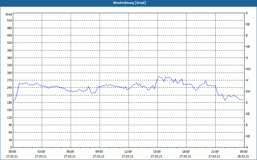
Task: Click the 30 y-axis label
Action: click(10, 140)
